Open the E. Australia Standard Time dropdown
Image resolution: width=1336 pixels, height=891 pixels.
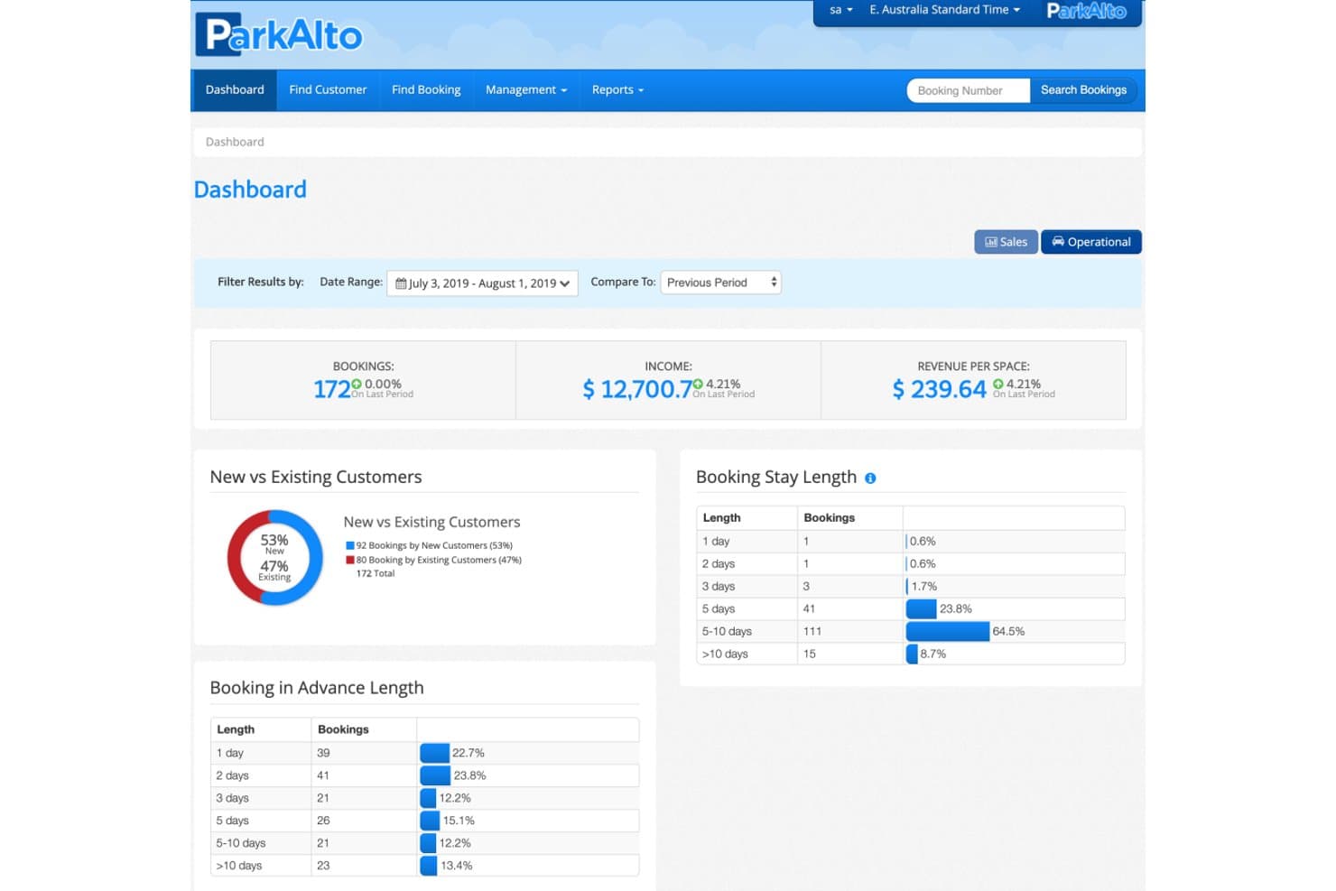pos(944,10)
